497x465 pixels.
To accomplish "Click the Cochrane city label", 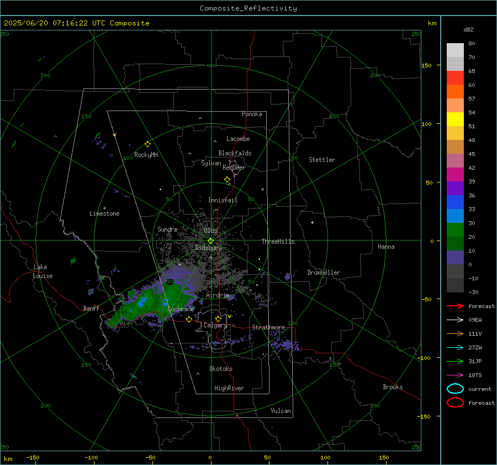I will coord(181,309).
